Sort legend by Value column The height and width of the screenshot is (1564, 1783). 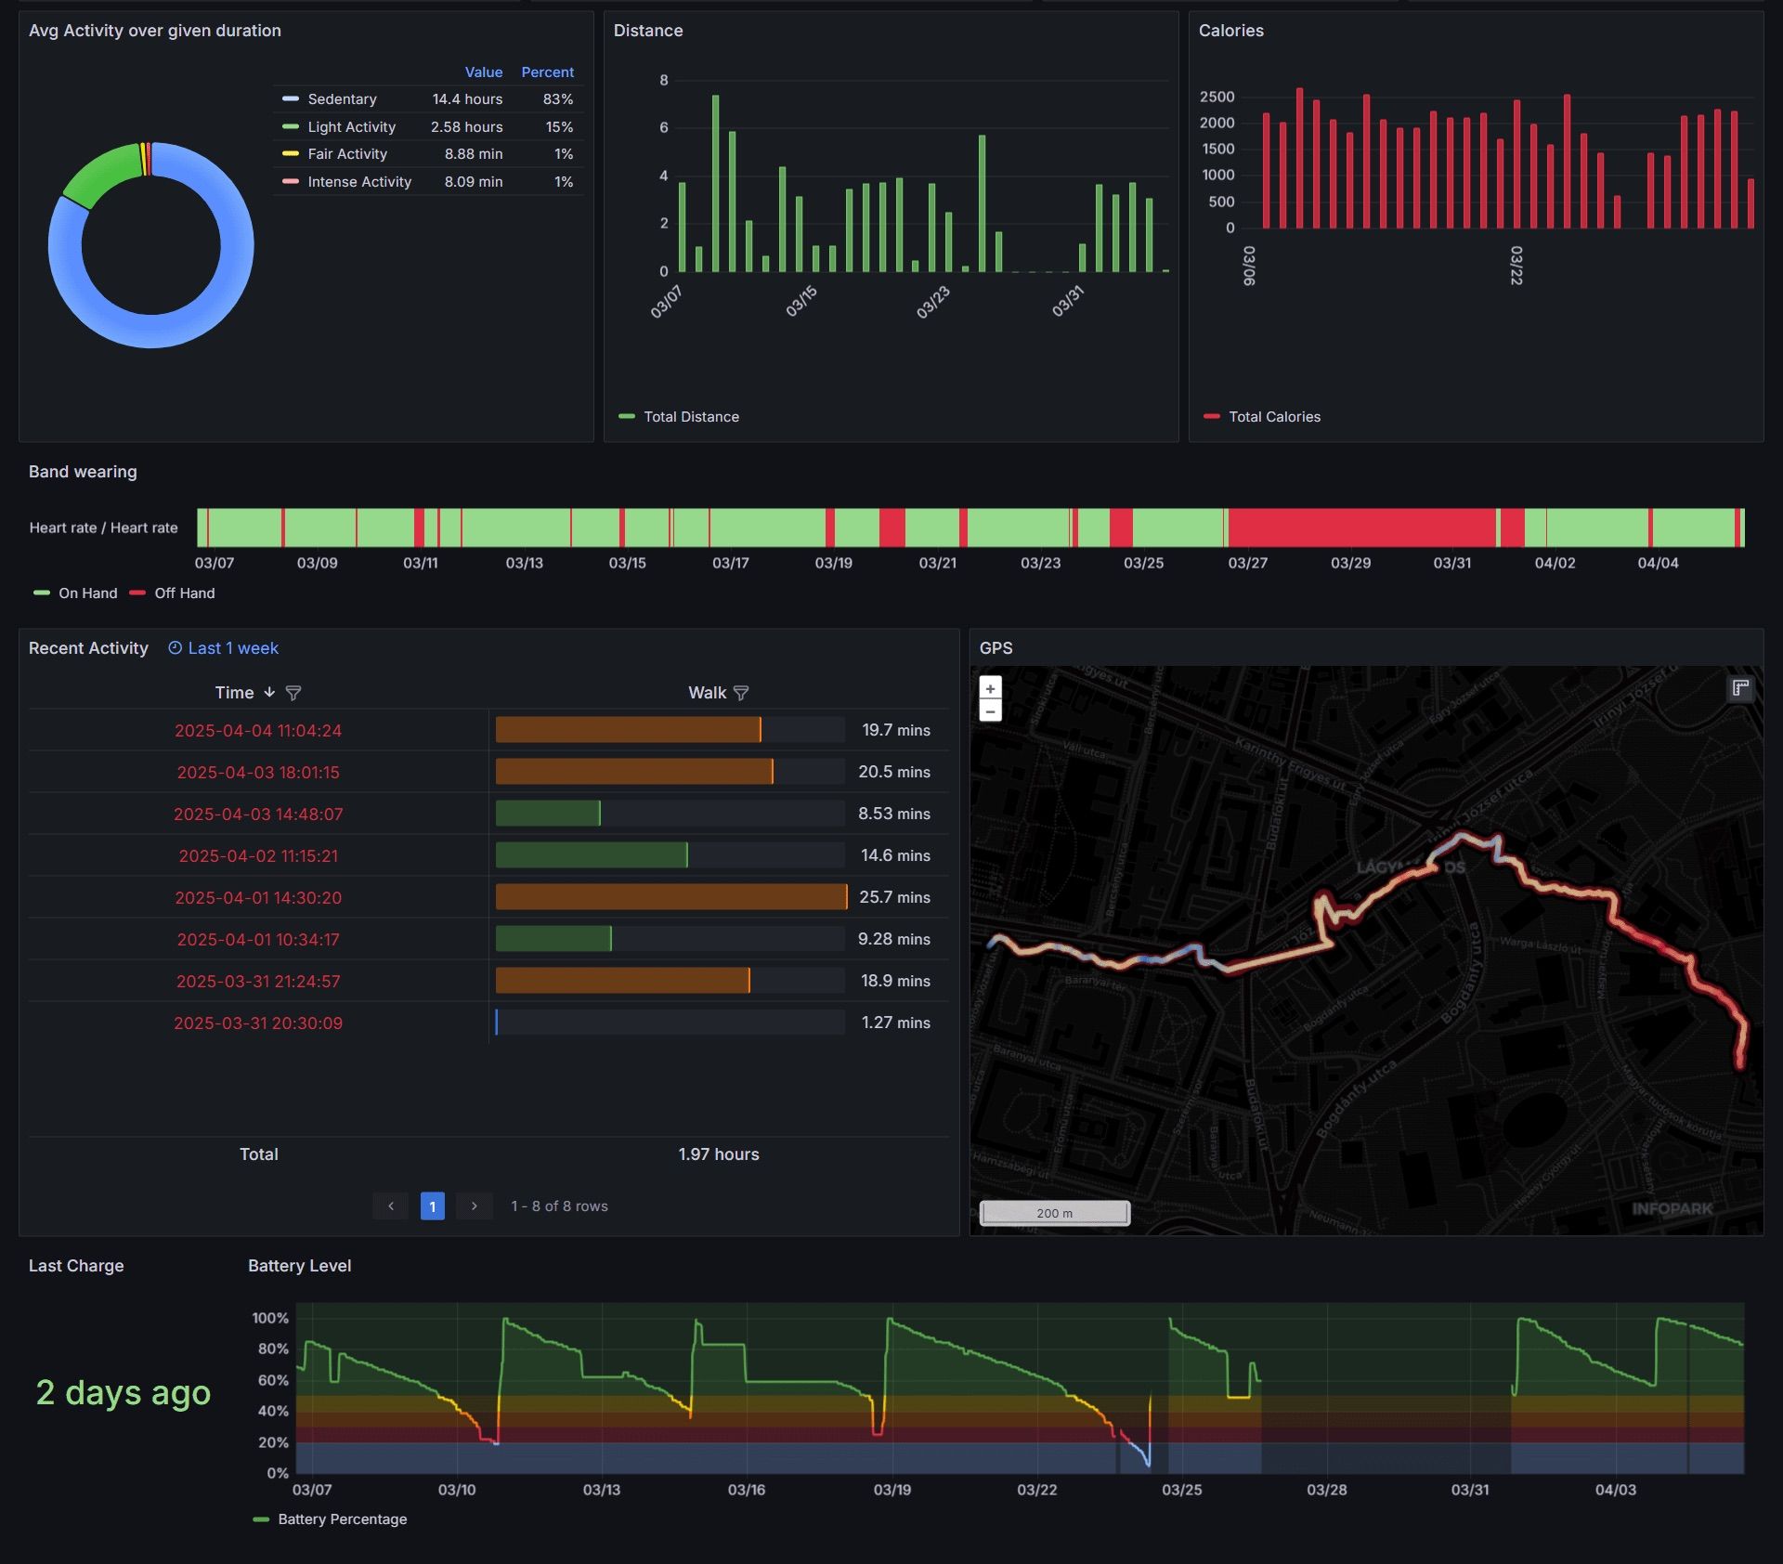[x=483, y=72]
